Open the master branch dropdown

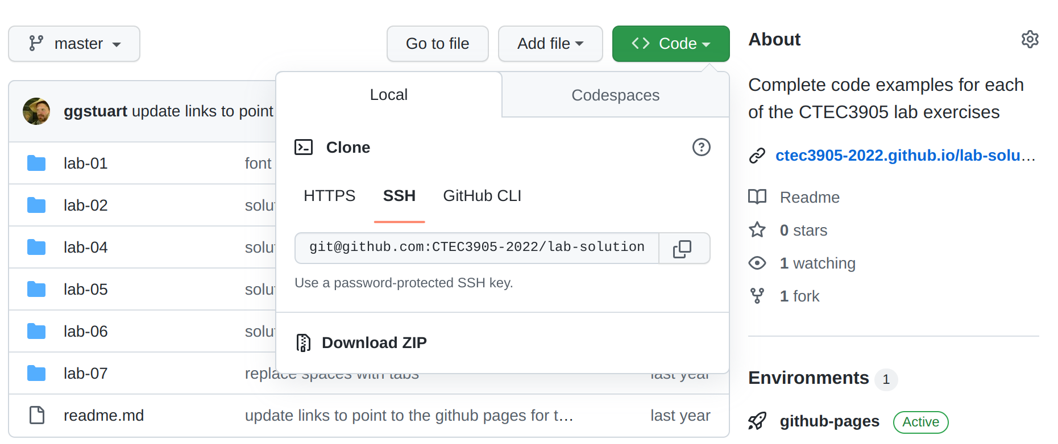click(74, 44)
